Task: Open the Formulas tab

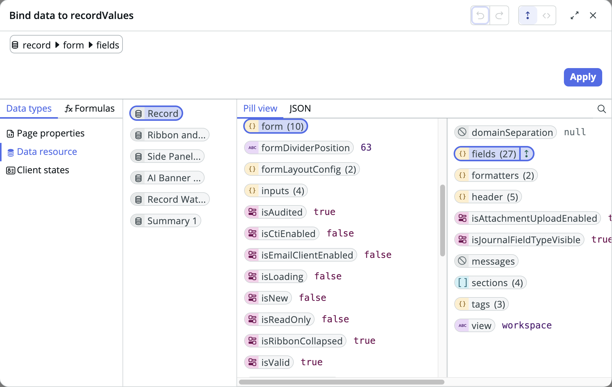Action: (x=90, y=109)
